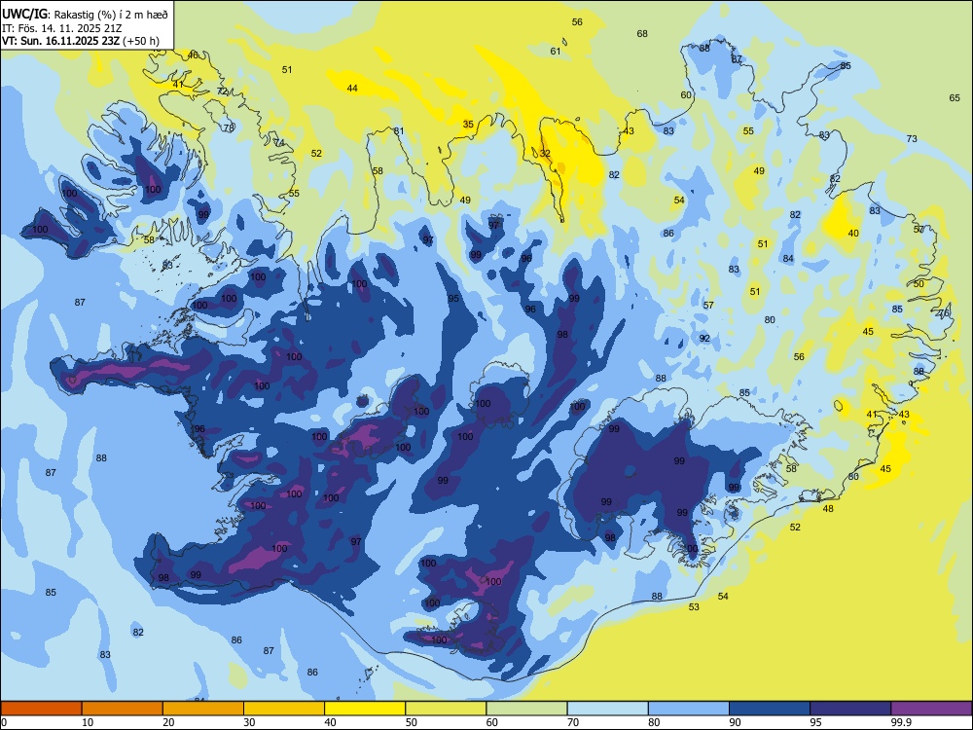Image resolution: width=973 pixels, height=730 pixels.
Task: Click the light blue 70–80 legend swatch
Action: pyautogui.click(x=607, y=709)
